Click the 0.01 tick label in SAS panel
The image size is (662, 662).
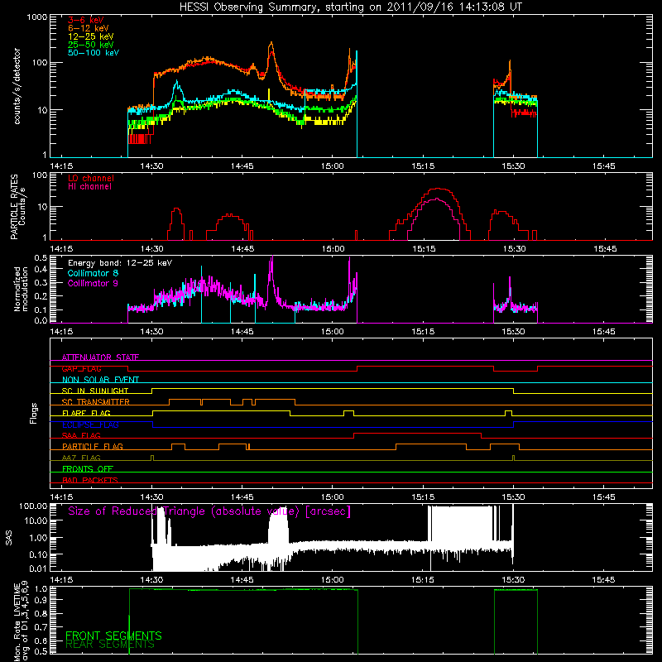38,568
